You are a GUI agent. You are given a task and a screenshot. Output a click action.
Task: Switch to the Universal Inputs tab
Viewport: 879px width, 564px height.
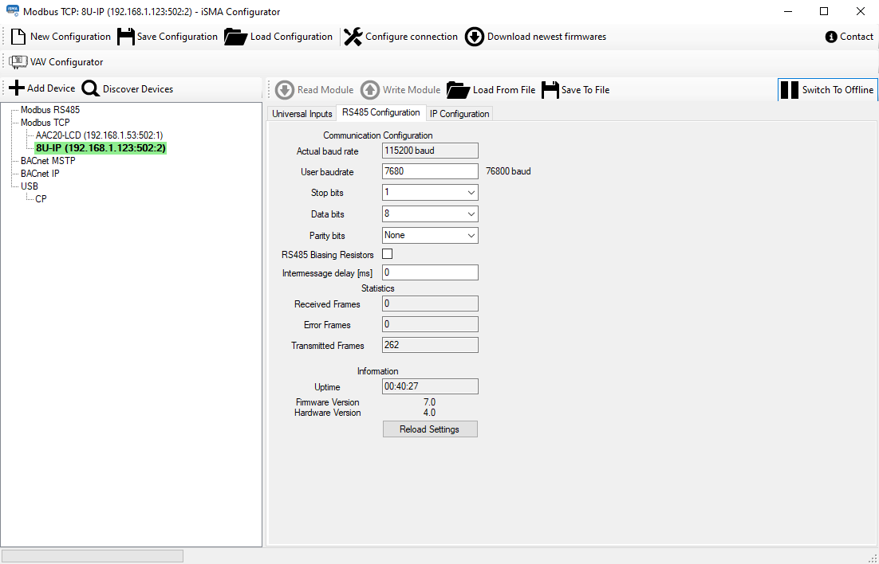coord(302,113)
